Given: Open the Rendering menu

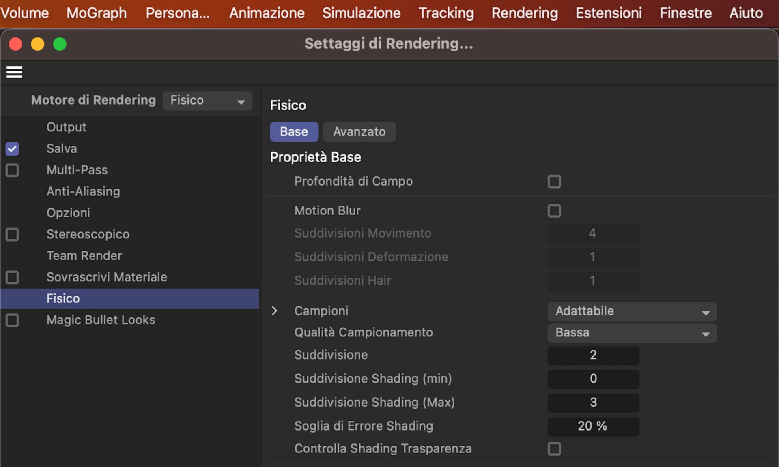Looking at the screenshot, I should (x=524, y=13).
